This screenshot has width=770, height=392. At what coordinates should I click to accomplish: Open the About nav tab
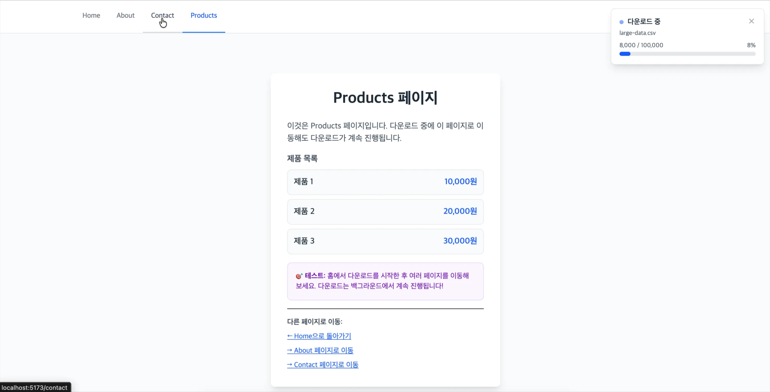point(125,16)
